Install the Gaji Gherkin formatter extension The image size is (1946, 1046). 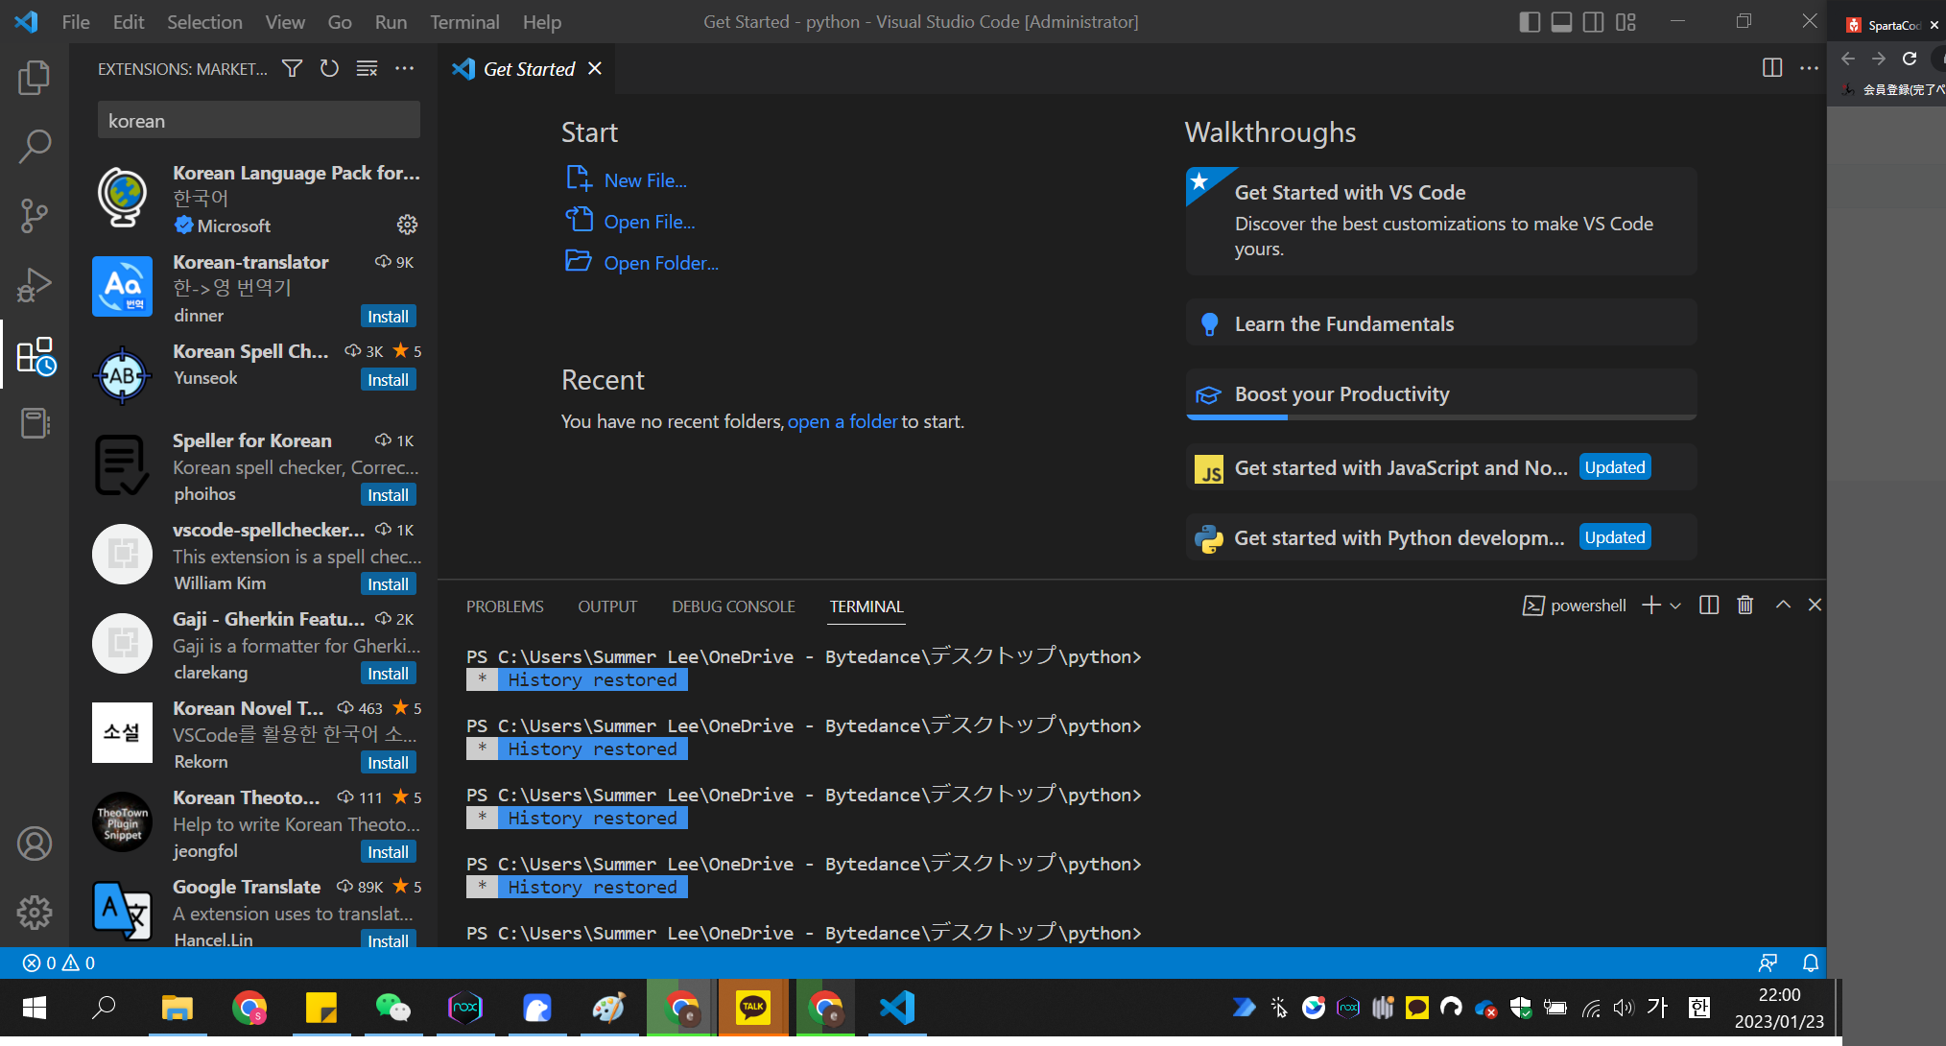(x=388, y=673)
